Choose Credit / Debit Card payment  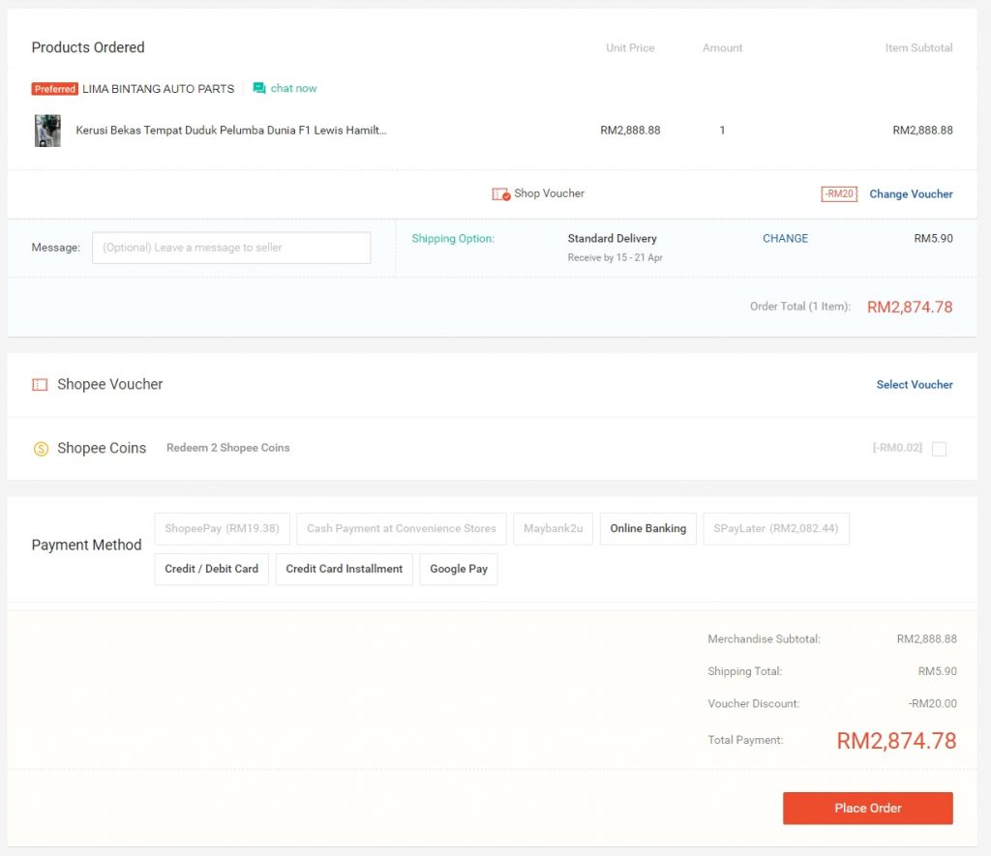pos(211,569)
